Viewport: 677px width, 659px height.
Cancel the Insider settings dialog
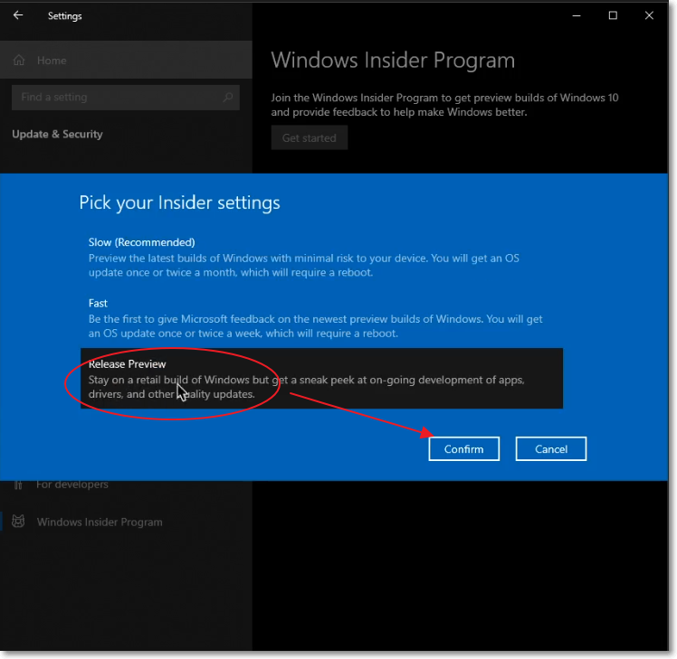[551, 448]
